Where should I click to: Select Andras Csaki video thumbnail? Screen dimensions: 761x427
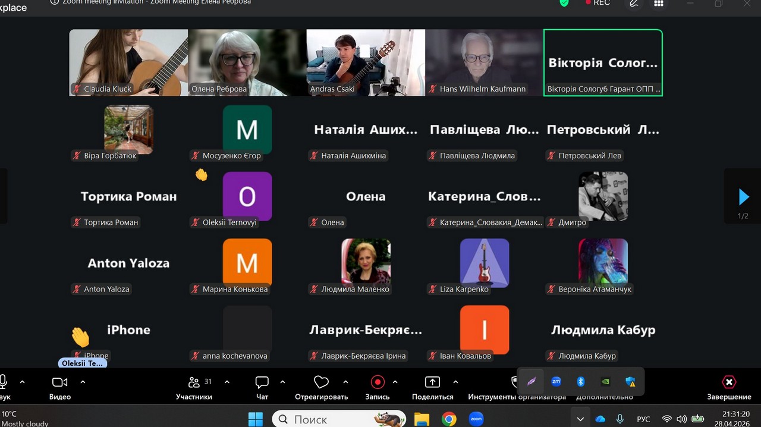tap(366, 62)
